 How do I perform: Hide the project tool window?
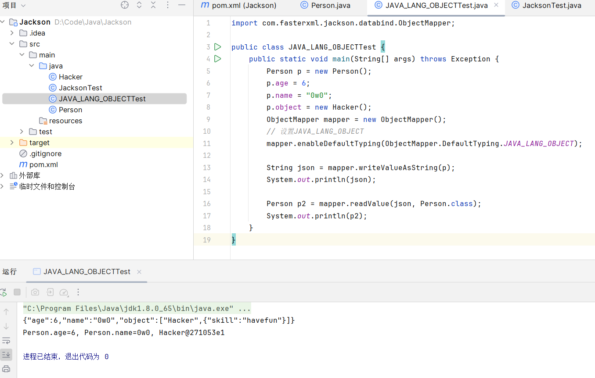coord(182,5)
